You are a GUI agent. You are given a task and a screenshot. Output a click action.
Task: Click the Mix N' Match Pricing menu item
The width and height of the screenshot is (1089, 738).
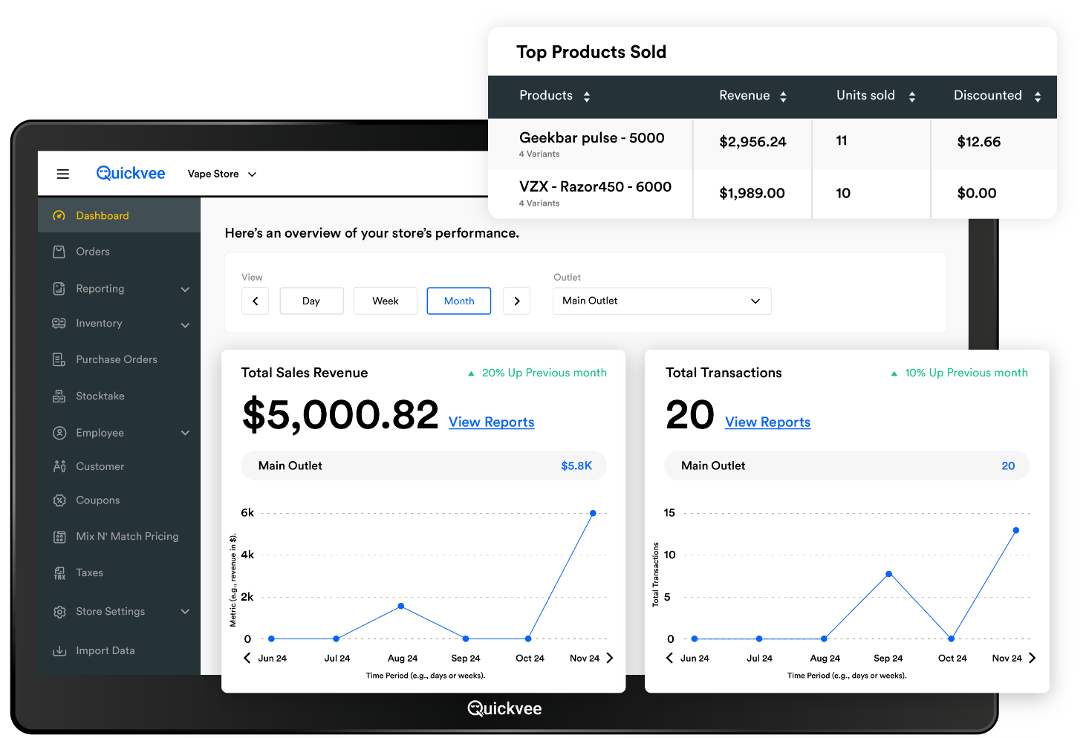(127, 536)
